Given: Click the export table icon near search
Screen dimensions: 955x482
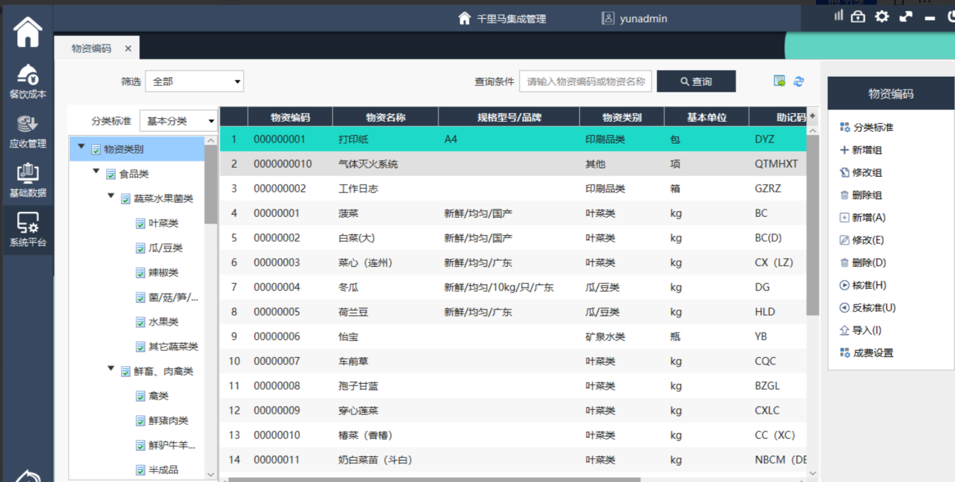Looking at the screenshot, I should (x=779, y=81).
